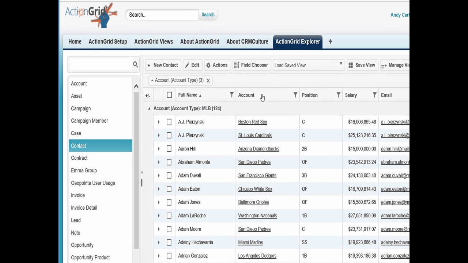
Task: Check the A.J. Pierzynski Boston Red Sox row
Action: 169,122
